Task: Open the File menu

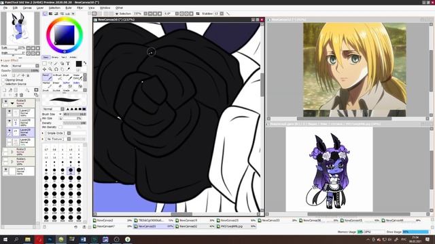Action: coord(5,8)
